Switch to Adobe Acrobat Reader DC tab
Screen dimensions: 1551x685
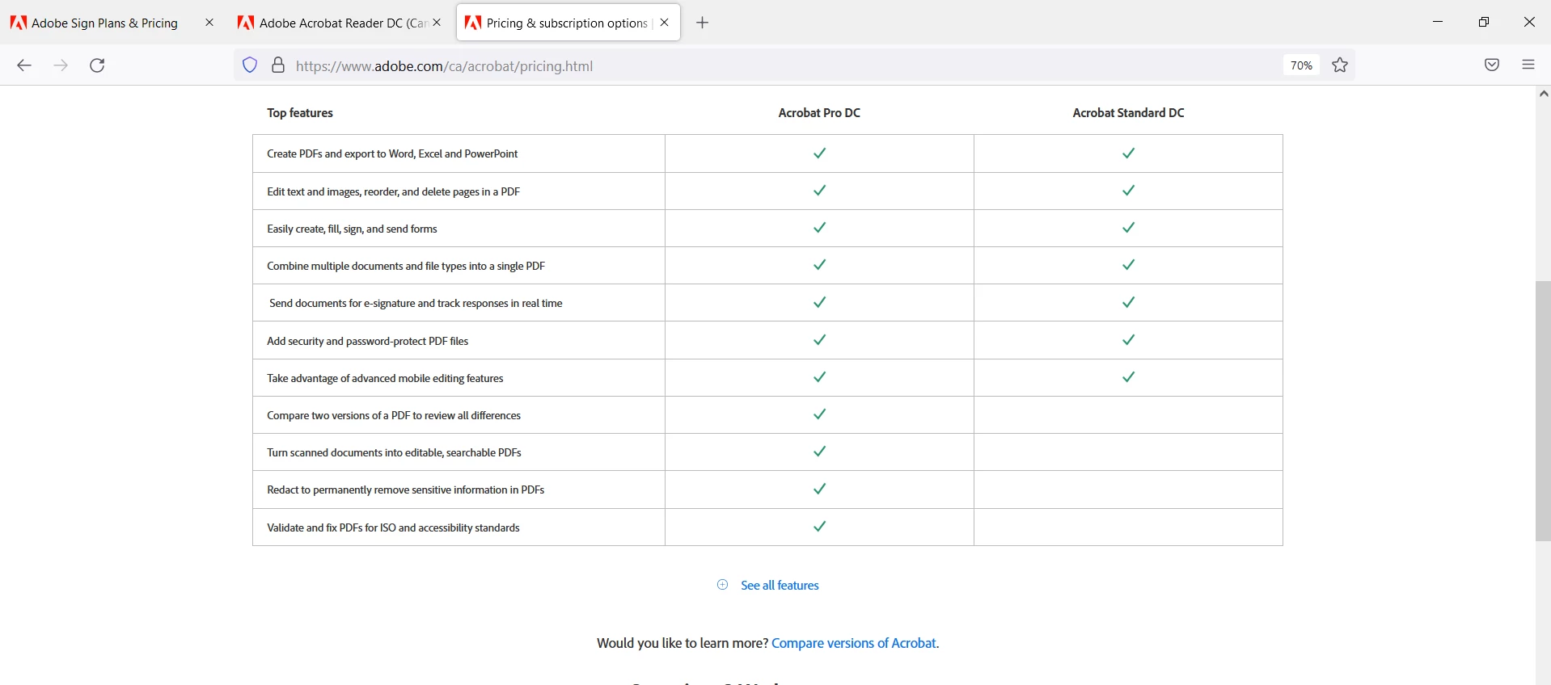pos(338,23)
